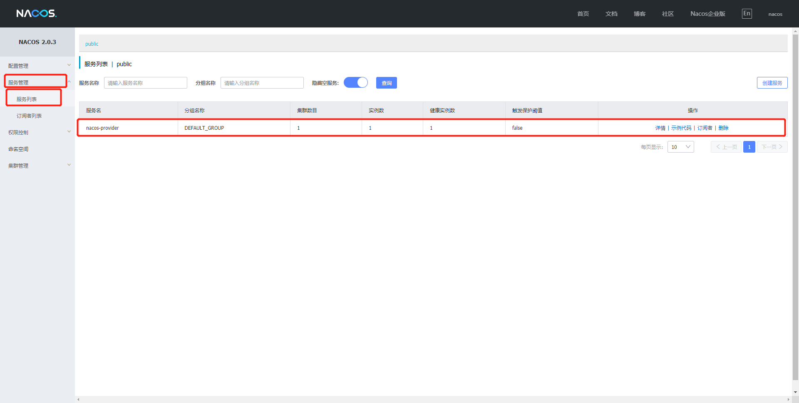Viewport: 799px width, 403px height.
Task: Switch language with the En icon
Action: click(747, 14)
